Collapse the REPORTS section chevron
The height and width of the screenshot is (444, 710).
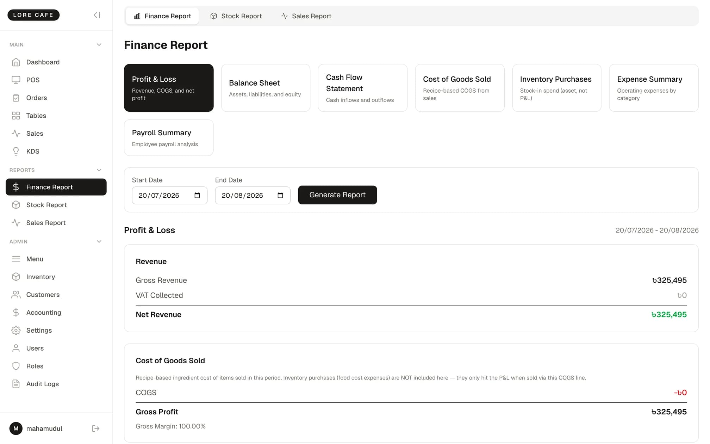[99, 170]
